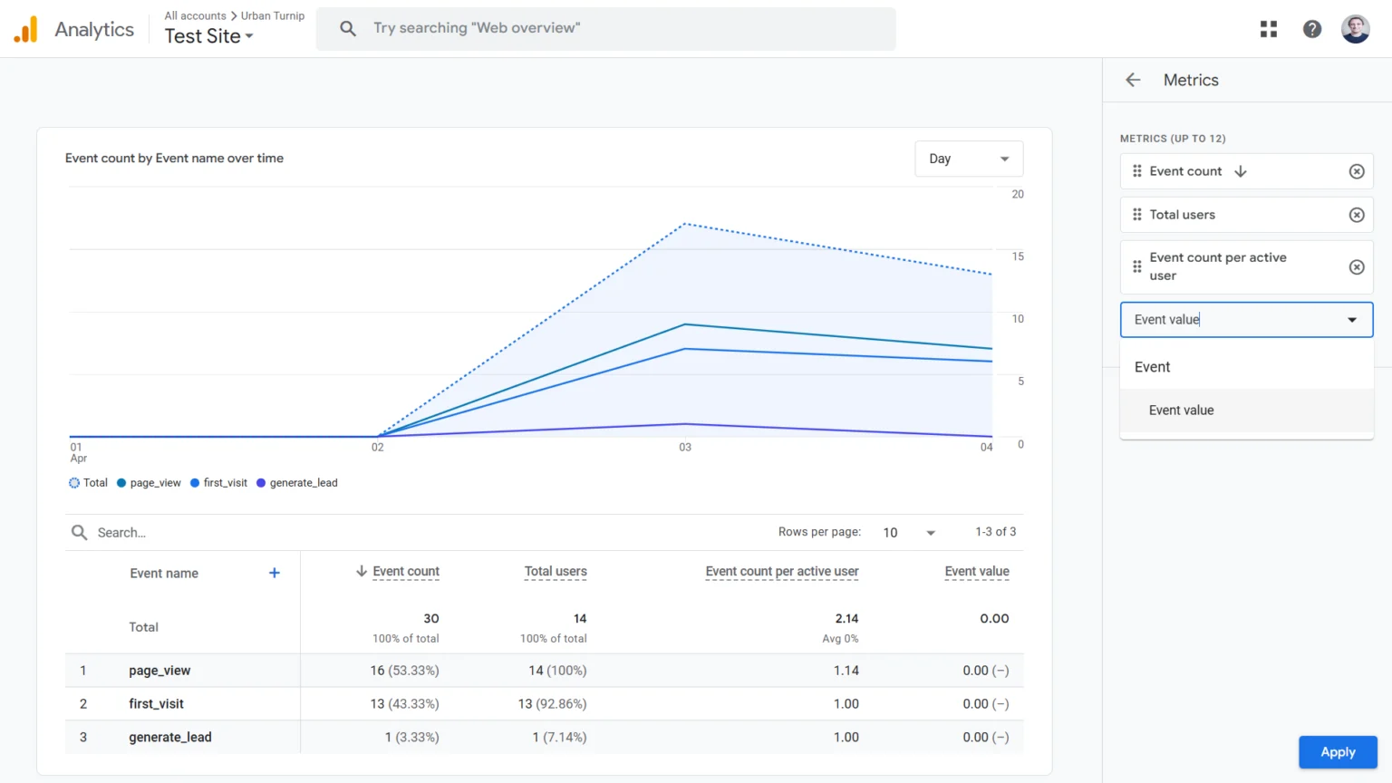Add a dimension column with the plus icon
The width and height of the screenshot is (1392, 783).
click(x=274, y=573)
